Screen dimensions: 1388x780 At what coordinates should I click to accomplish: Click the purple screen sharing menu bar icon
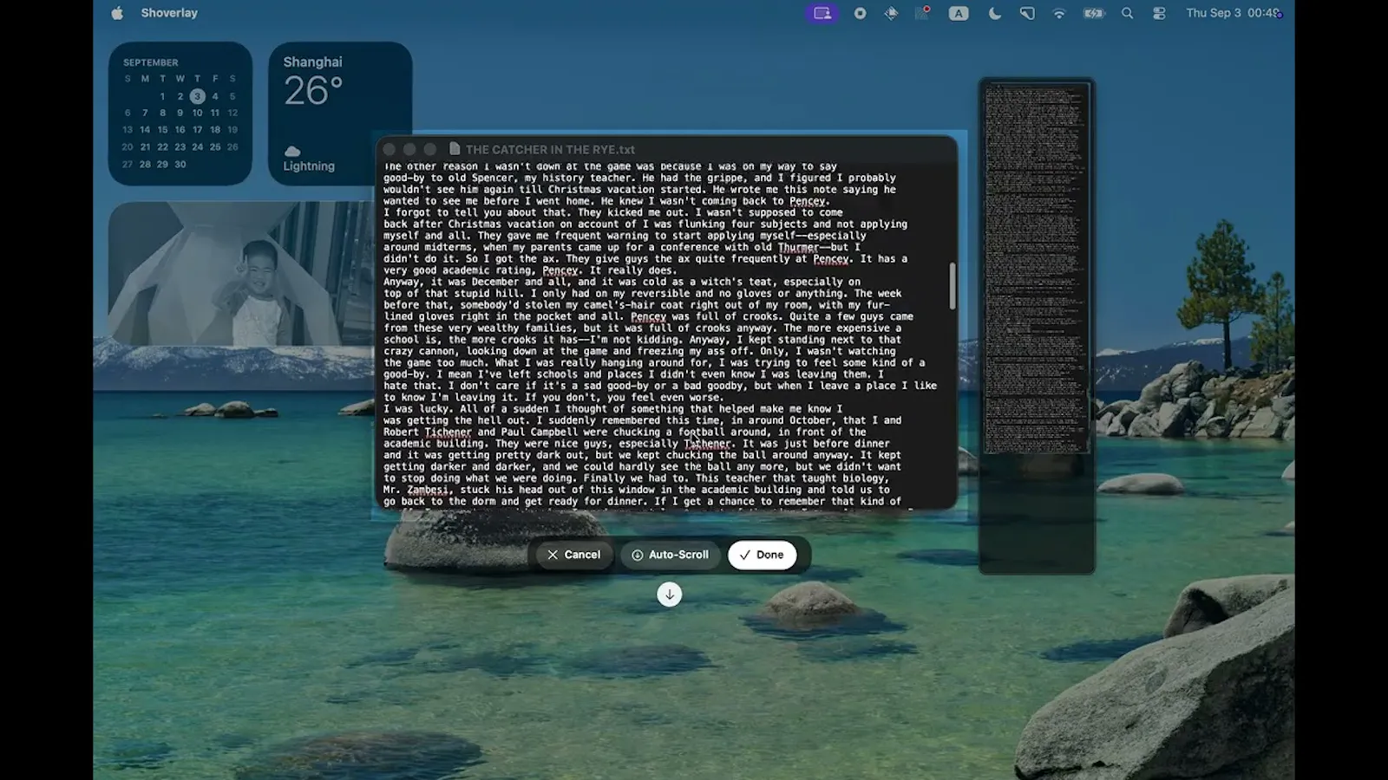[x=822, y=13]
